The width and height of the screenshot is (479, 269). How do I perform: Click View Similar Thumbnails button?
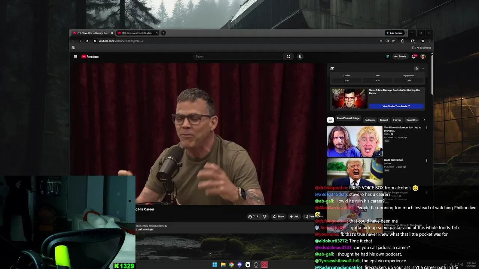coord(396,106)
